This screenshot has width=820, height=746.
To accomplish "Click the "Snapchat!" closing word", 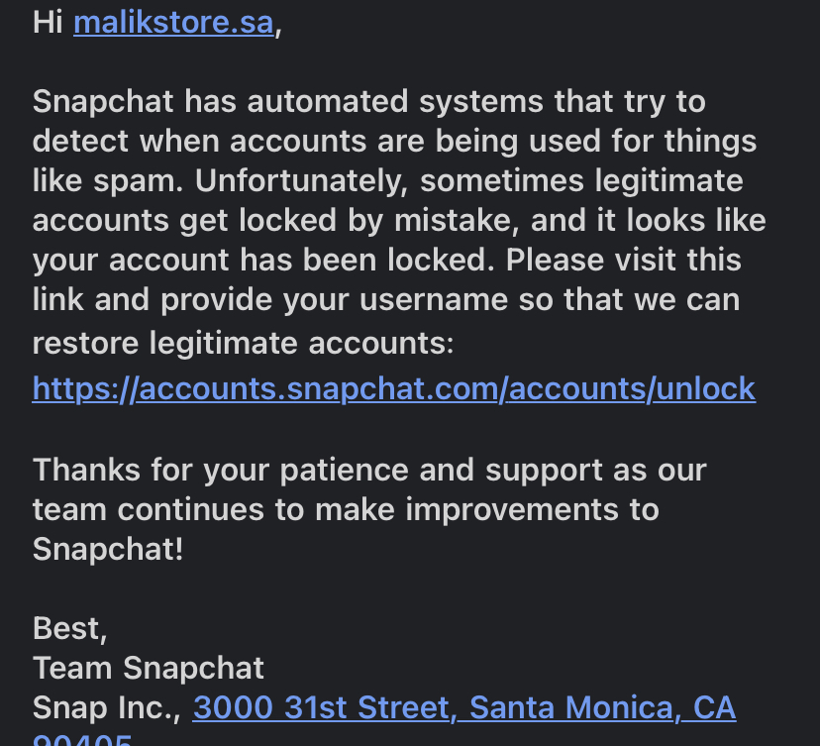I will point(108,549).
